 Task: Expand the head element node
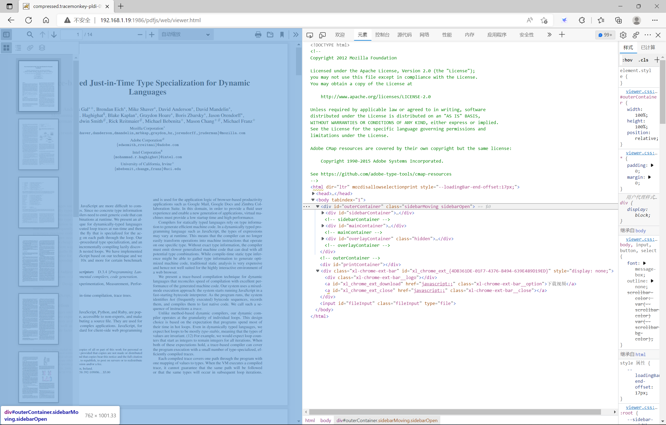pos(313,193)
